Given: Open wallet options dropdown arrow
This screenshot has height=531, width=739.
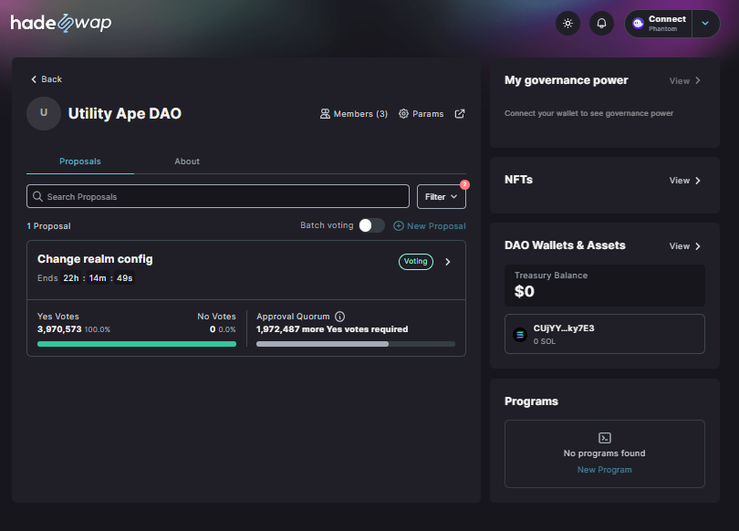Looking at the screenshot, I should (705, 23).
